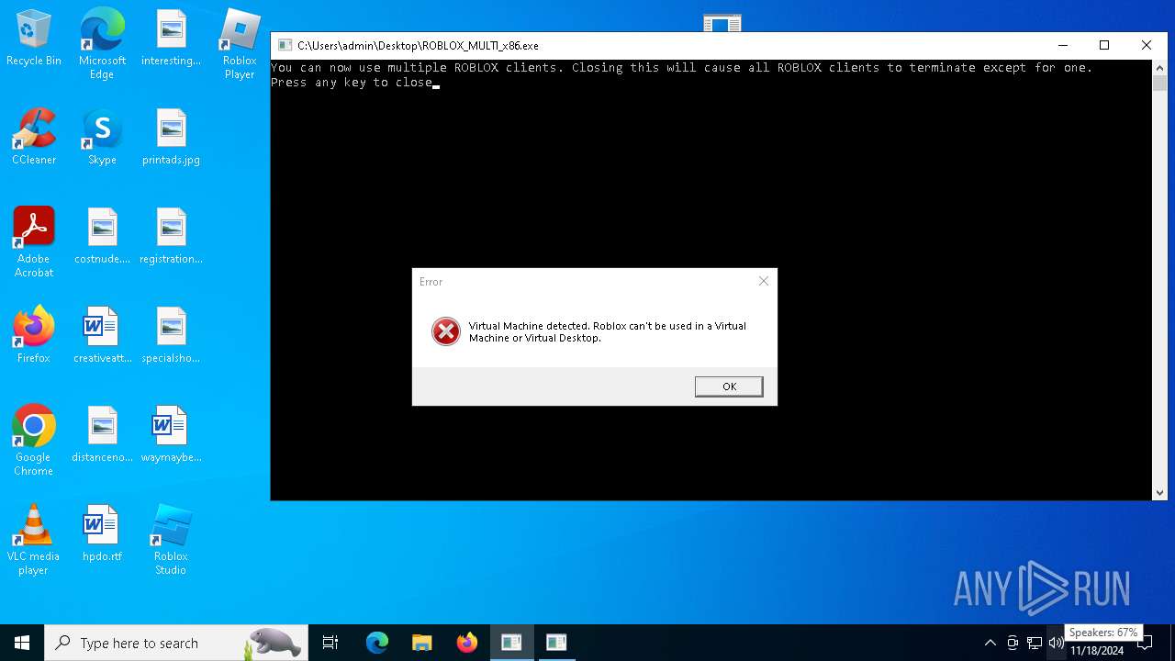Switch to the first console taskbar window
Image resolution: width=1175 pixels, height=661 pixels.
[511, 643]
